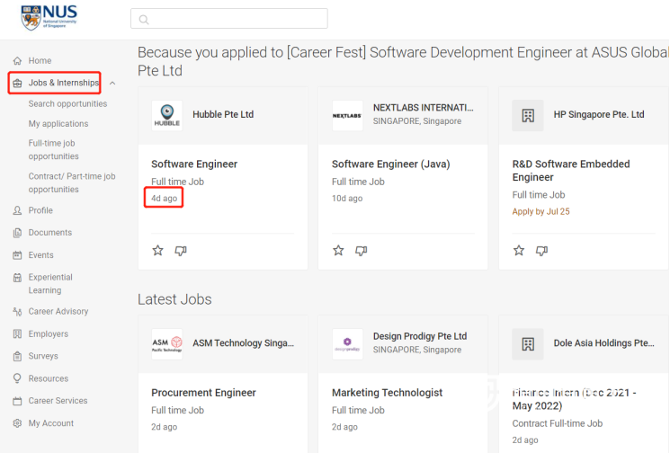The width and height of the screenshot is (670, 453).
Task: Click the NUS logo
Action: [x=49, y=17]
